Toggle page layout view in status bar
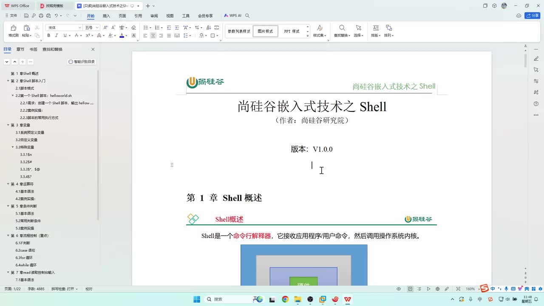Image resolution: width=544 pixels, height=306 pixels. [x=410, y=289]
